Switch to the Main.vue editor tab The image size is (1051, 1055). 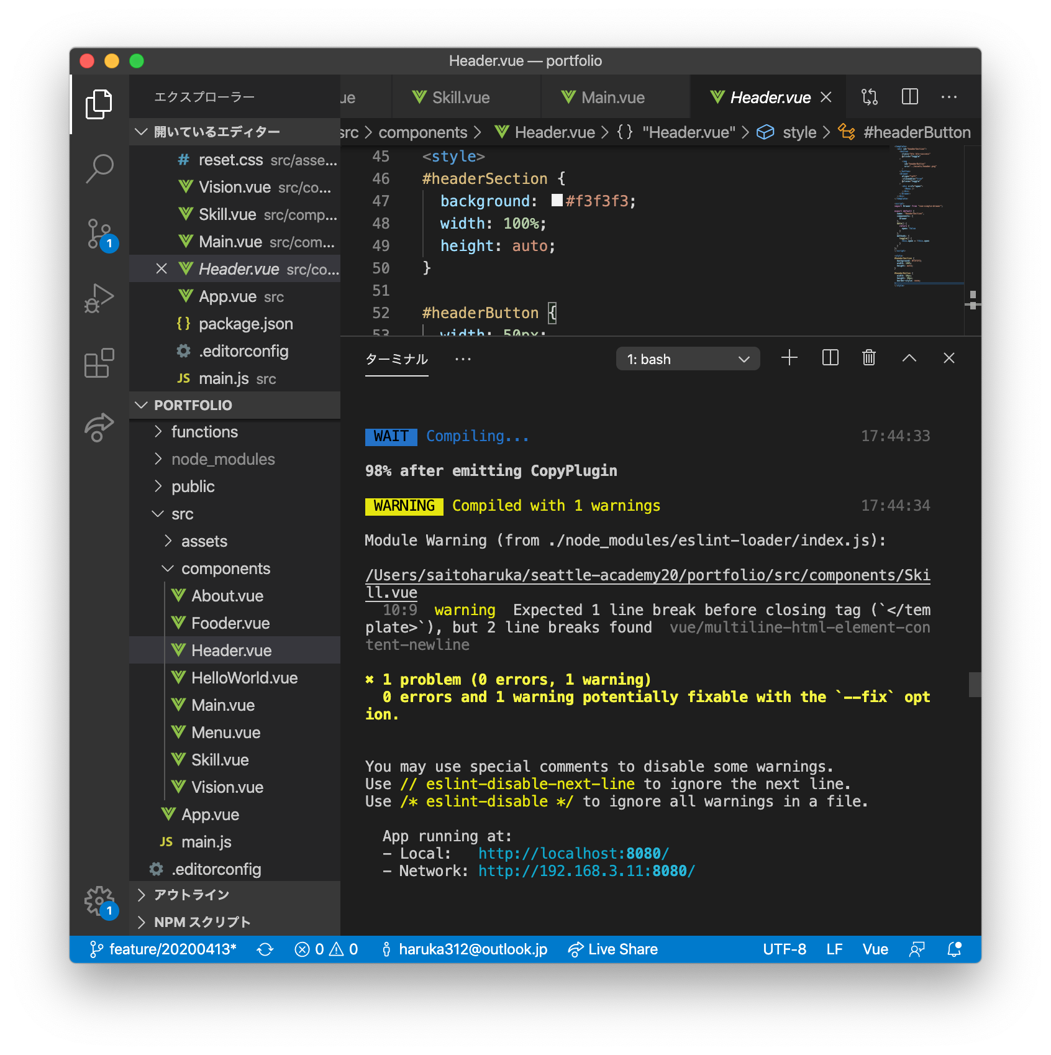(614, 97)
